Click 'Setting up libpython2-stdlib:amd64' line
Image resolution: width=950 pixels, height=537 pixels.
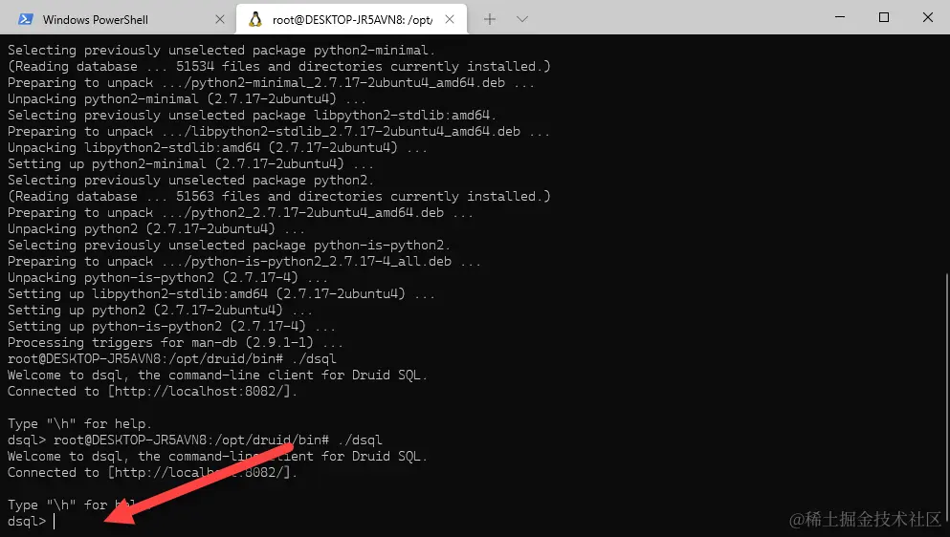221,294
